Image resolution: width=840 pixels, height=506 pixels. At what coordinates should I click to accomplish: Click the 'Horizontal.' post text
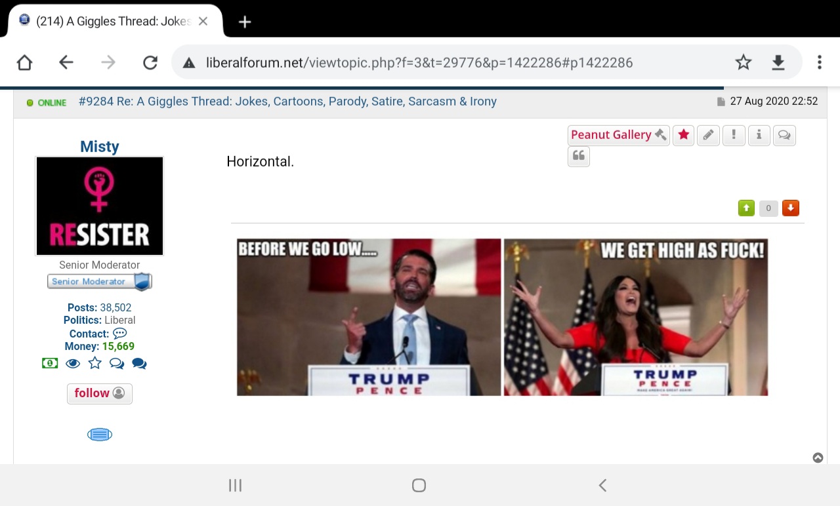click(261, 161)
